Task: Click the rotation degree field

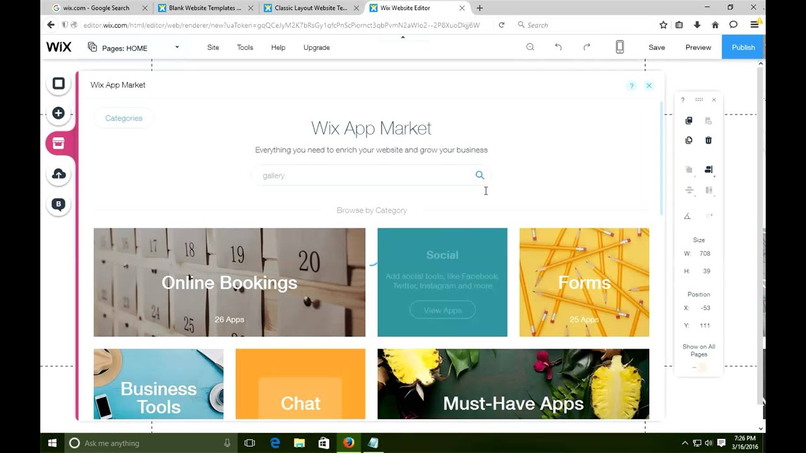Action: pos(708,216)
